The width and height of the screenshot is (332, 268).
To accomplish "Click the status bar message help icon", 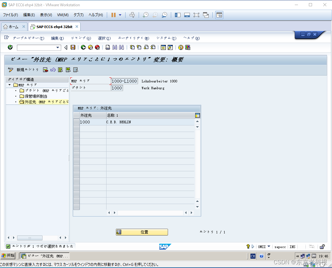I will click(x=248, y=246).
